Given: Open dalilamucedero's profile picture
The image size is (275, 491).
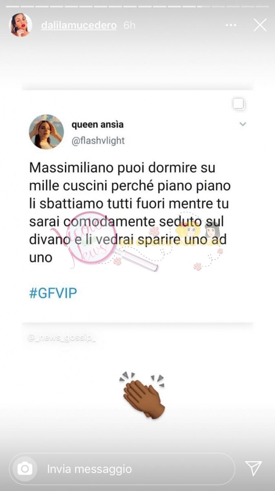Looking at the screenshot, I should pyautogui.click(x=20, y=25).
